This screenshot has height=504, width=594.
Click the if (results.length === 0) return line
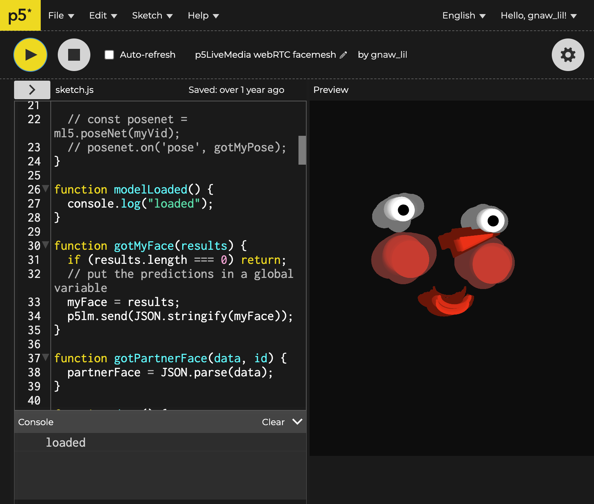[x=177, y=260]
